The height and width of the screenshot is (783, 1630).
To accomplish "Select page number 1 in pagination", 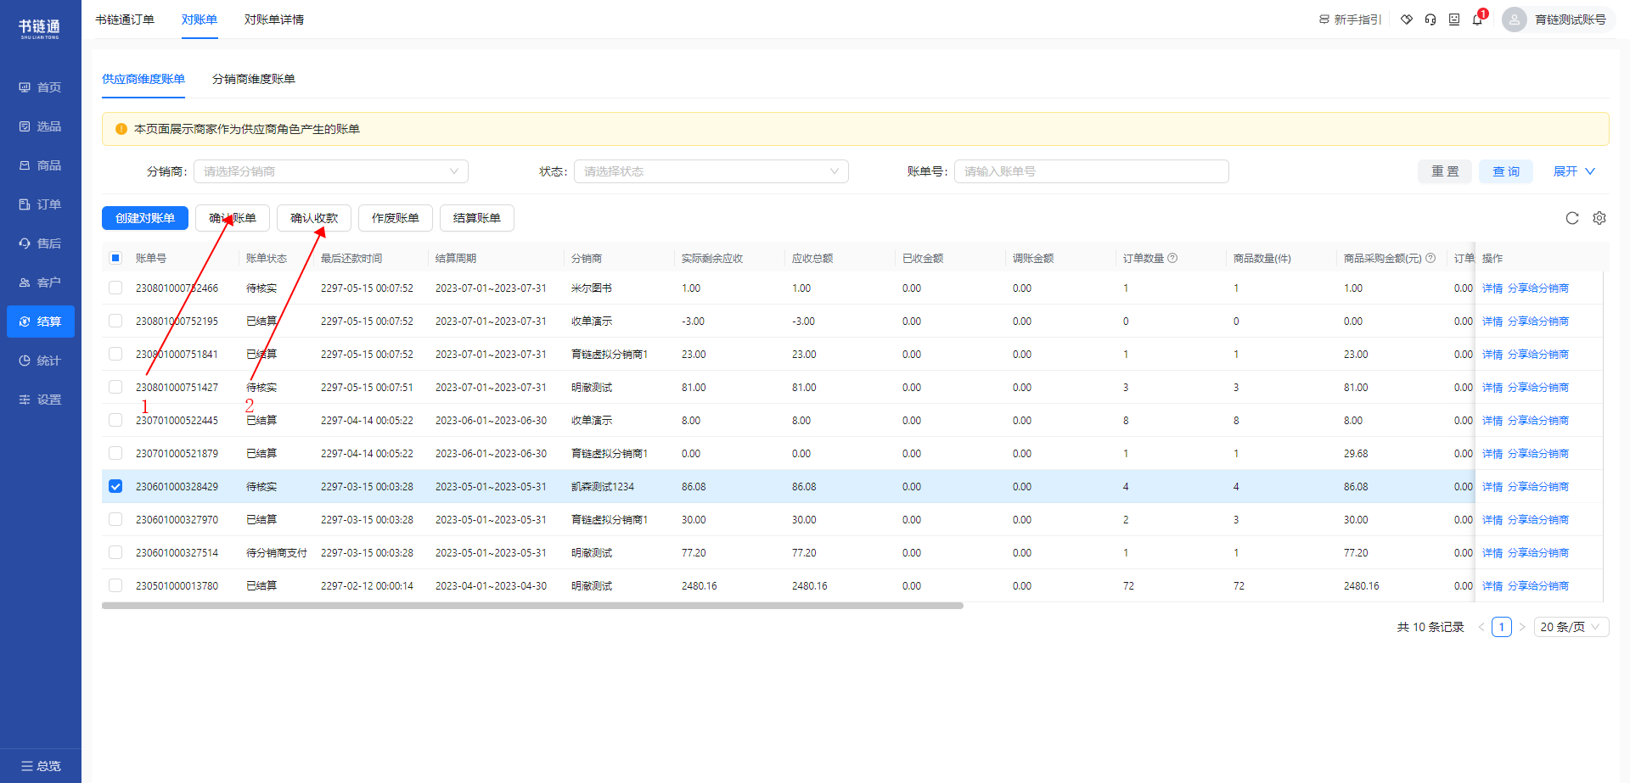I will 1502,627.
